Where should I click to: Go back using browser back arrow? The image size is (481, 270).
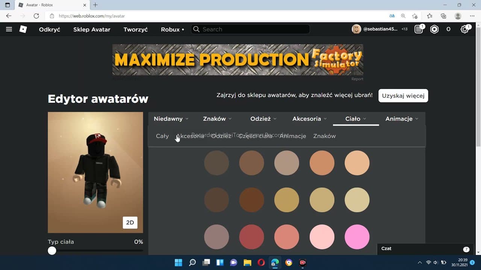click(x=9, y=16)
